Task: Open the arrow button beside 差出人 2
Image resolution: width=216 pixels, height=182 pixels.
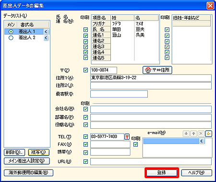Action: pos(46,38)
